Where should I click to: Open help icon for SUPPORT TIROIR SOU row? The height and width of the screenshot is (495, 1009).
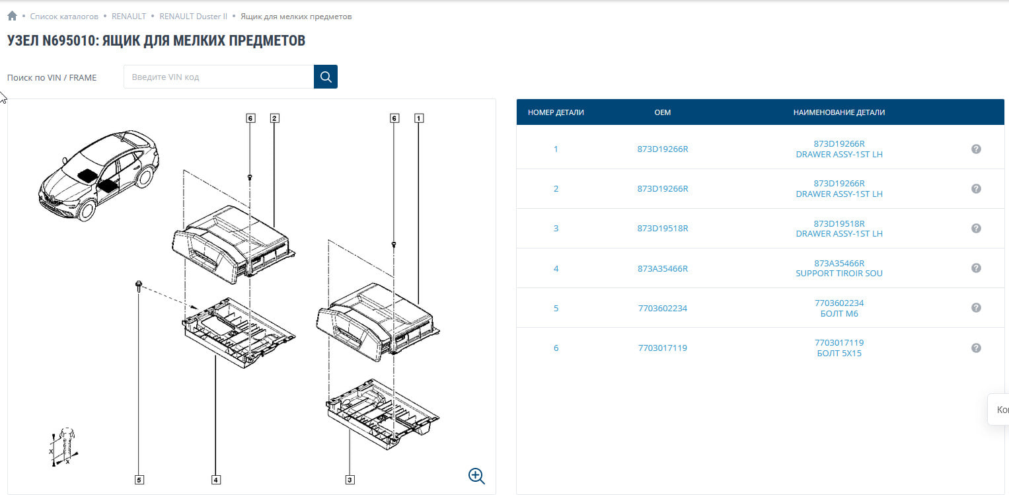[x=976, y=268]
